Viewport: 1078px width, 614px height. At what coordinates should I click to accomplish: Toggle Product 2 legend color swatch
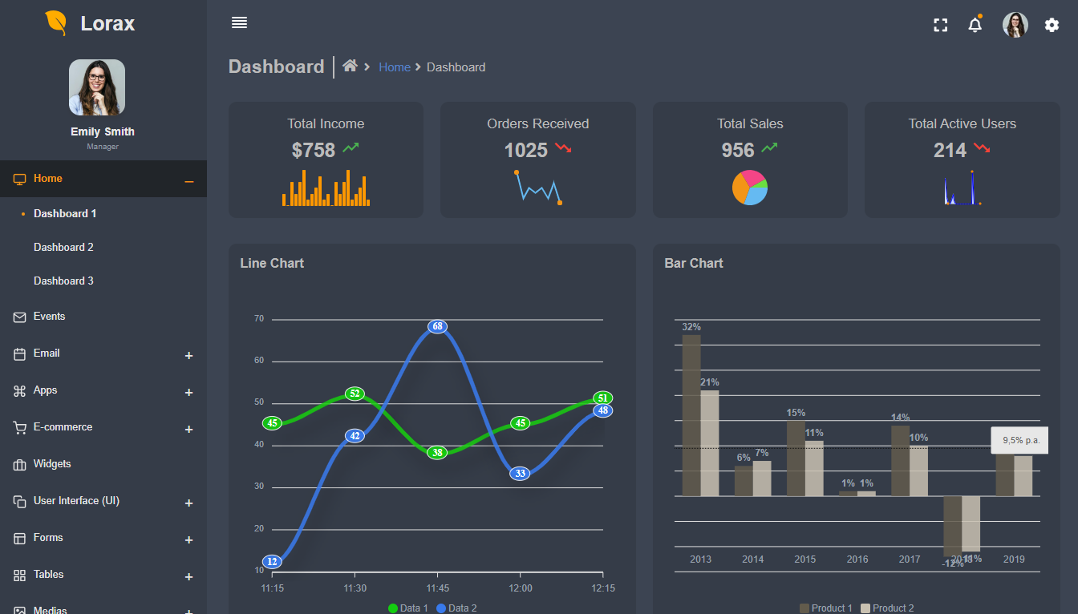pos(865,608)
